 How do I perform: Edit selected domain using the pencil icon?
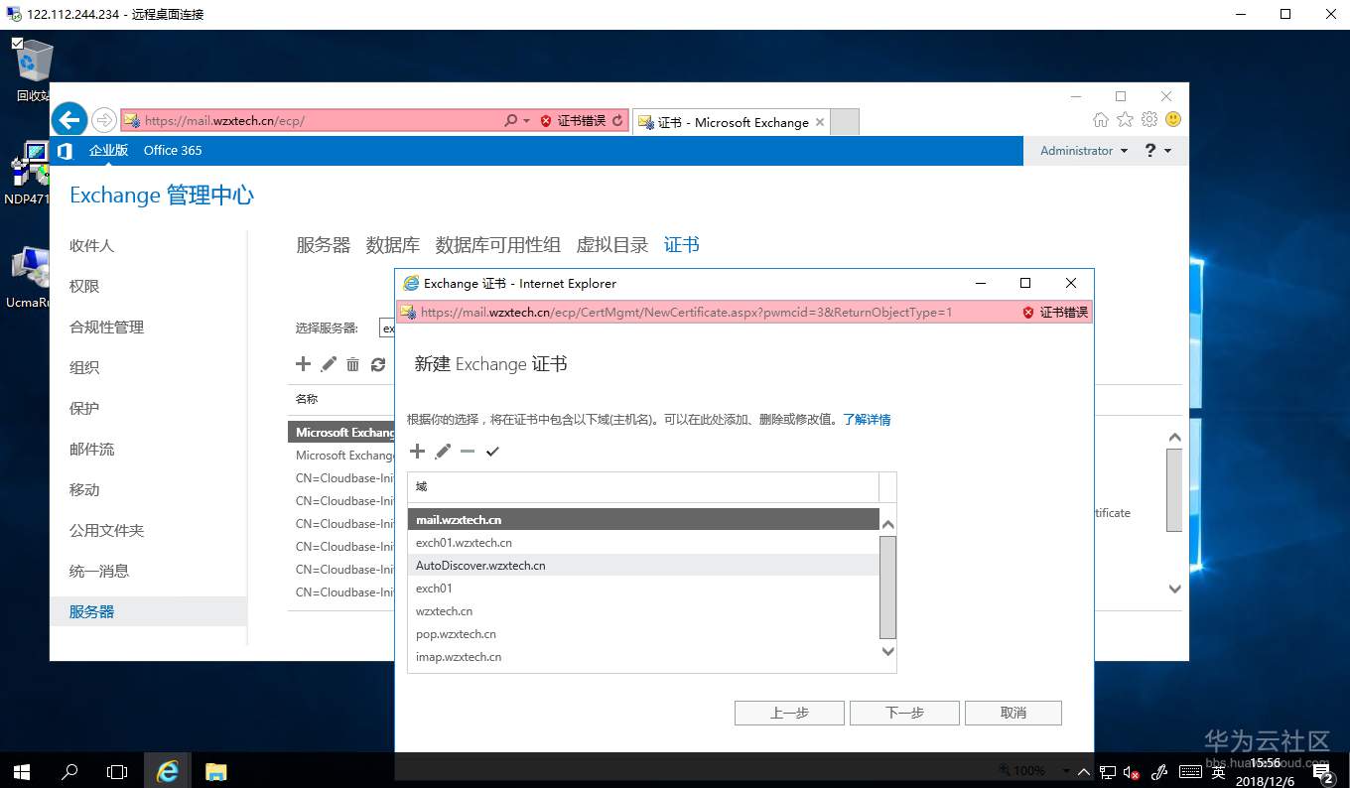point(442,452)
